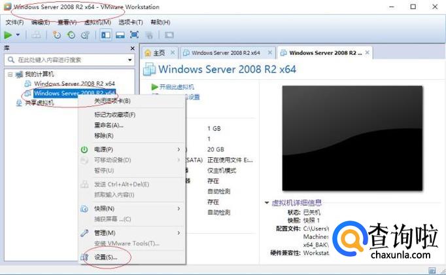The image size is (446, 275).
Task: Close the middle Windows Server 2008 R2 x64 tab
Action: [x=270, y=52]
